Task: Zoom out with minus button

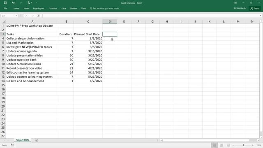Action: tap(233, 145)
